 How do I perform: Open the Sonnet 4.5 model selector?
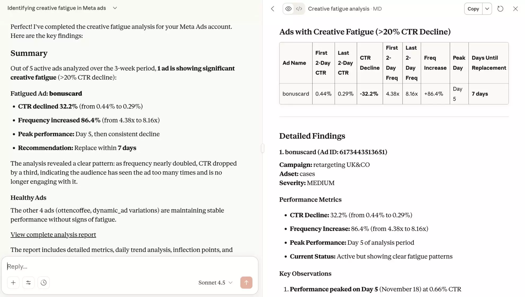[x=215, y=282]
